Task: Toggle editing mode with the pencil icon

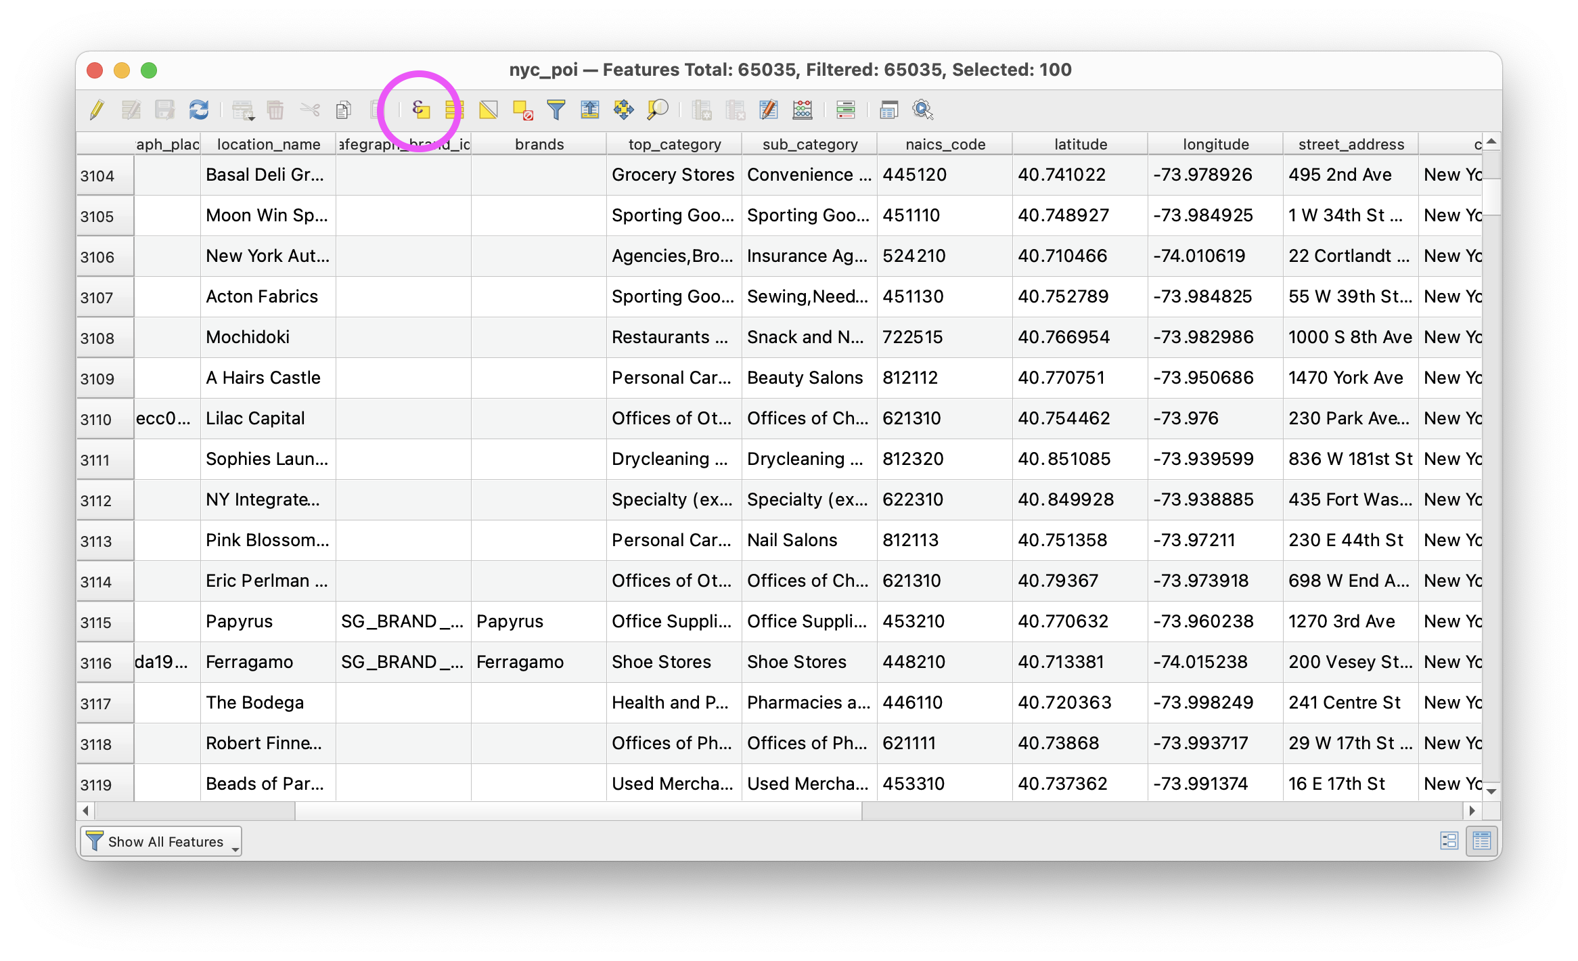Action: pyautogui.click(x=97, y=110)
